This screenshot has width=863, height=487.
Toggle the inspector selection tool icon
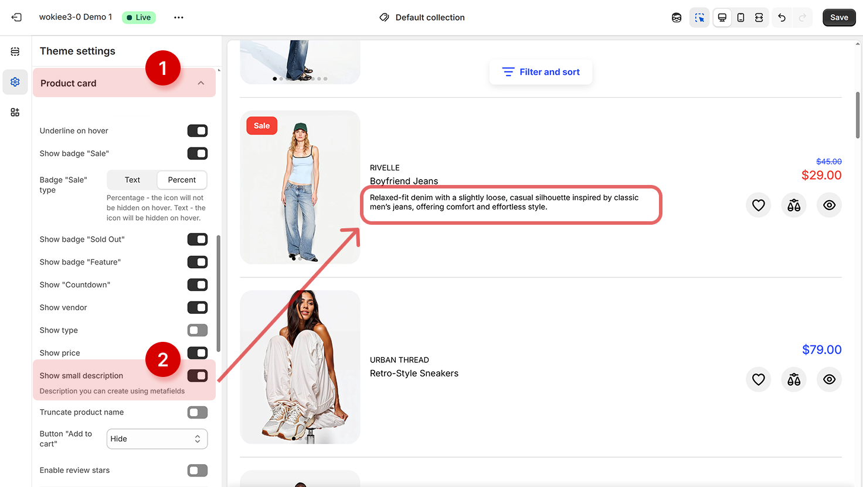pyautogui.click(x=699, y=18)
